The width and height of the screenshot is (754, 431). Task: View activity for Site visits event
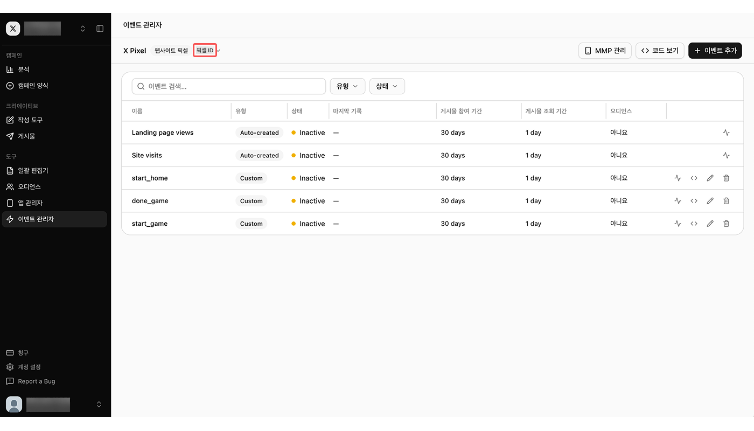coord(726,155)
